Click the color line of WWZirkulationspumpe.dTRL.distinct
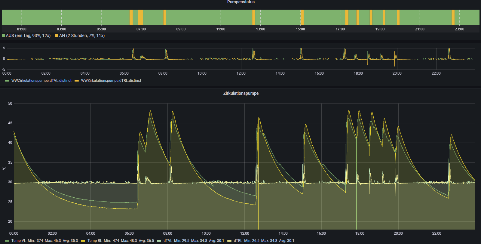 77,81
